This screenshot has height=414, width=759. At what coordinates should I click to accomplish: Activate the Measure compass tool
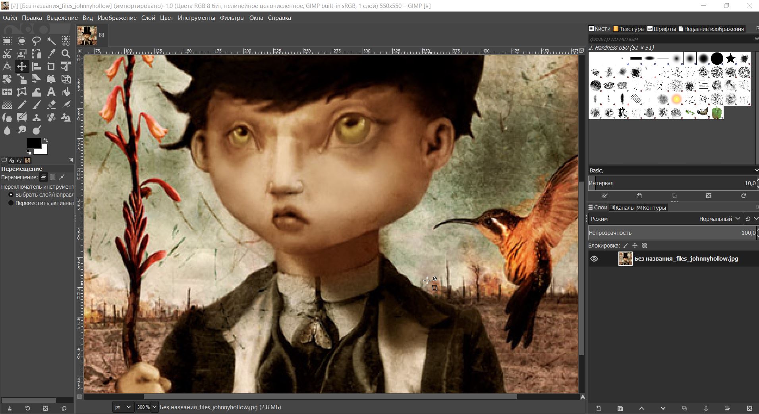coord(7,66)
